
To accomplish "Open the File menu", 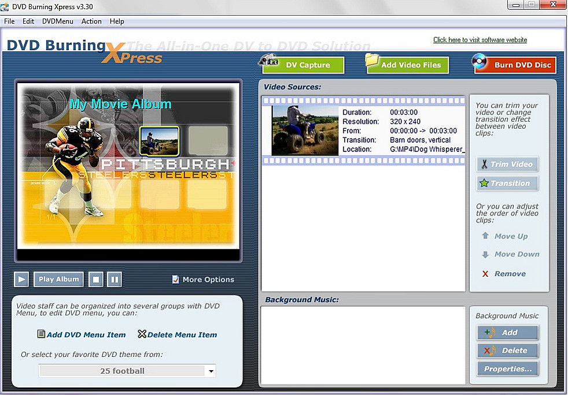I will click(9, 21).
